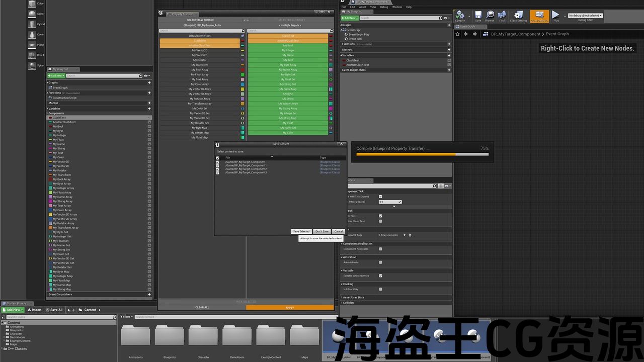Delete Component Tags array with trash icon
644x362 pixels.
[x=410, y=235]
